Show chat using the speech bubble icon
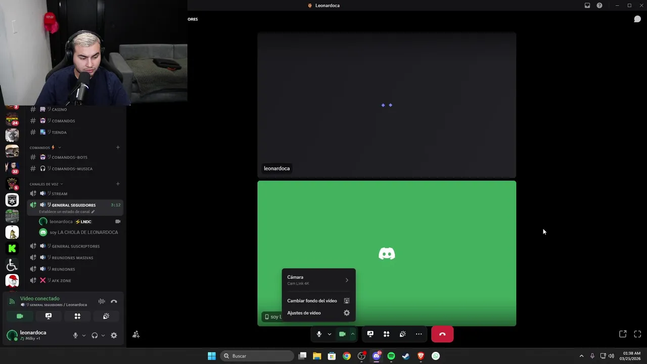 coord(637,19)
